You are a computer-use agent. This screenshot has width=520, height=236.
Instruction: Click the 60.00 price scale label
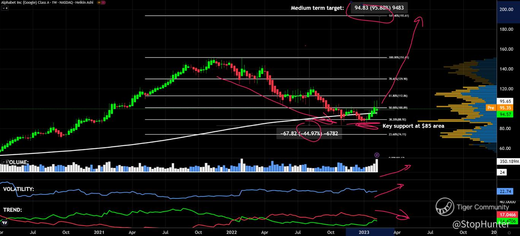[x=506, y=148]
